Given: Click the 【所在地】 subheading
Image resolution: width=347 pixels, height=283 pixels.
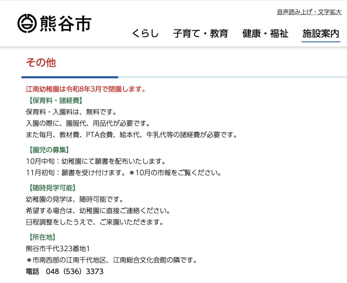Looking at the screenshot, I should click(x=41, y=237).
